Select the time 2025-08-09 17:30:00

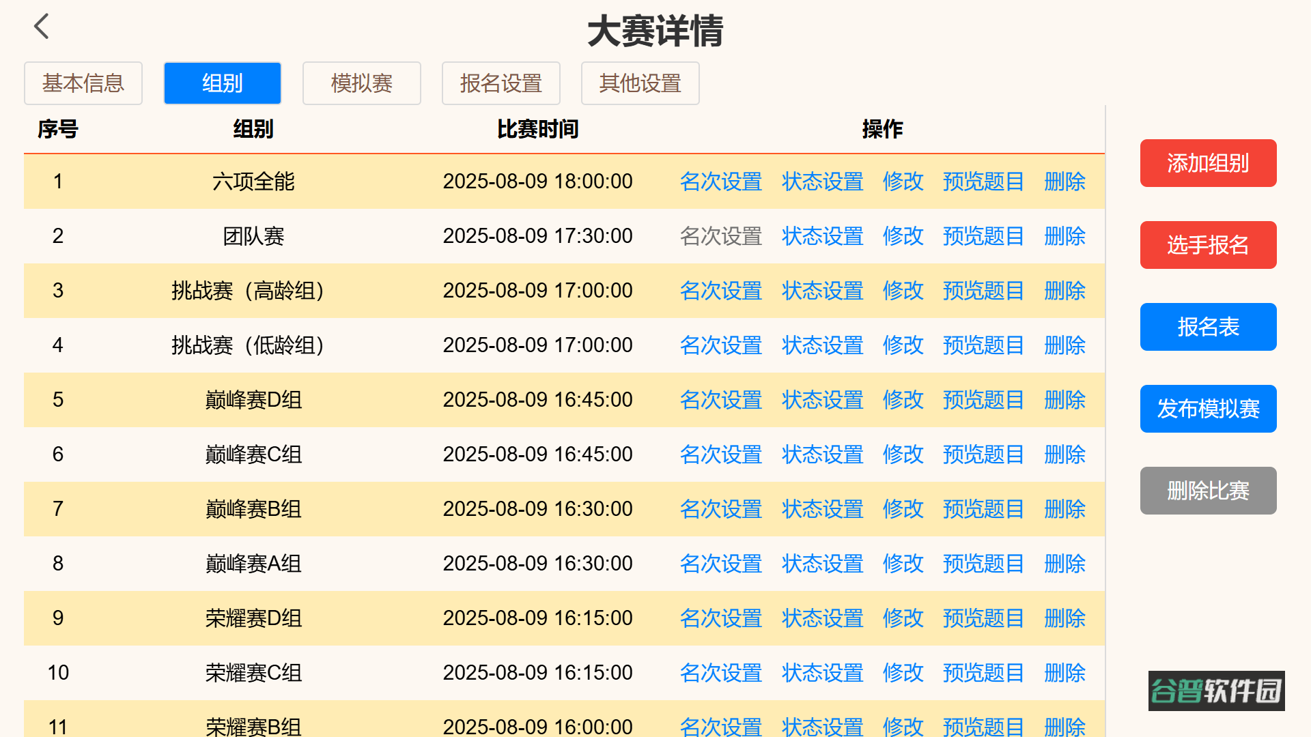(537, 236)
